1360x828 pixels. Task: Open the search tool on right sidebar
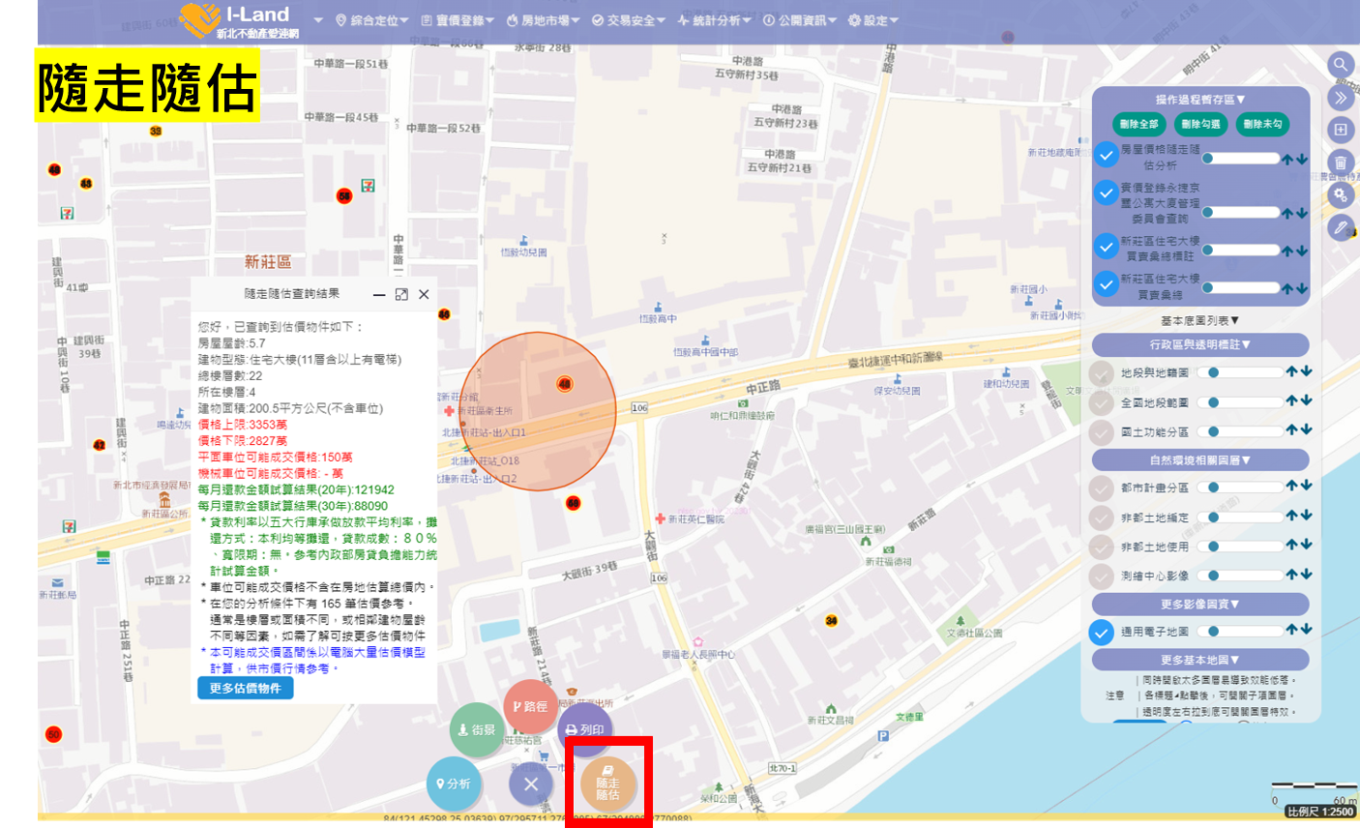pos(1340,65)
